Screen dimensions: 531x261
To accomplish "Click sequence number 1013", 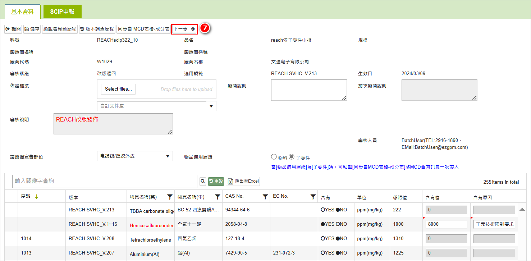I will (26, 253).
